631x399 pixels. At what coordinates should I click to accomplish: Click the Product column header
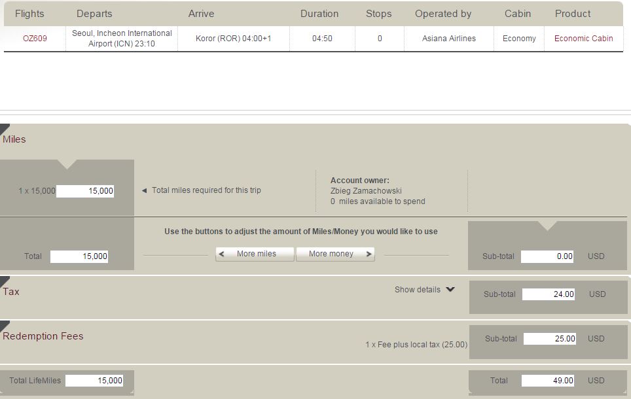[x=573, y=14]
